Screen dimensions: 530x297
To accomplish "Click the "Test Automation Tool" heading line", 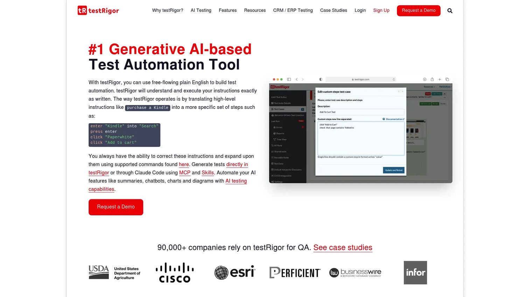I will point(164,65).
